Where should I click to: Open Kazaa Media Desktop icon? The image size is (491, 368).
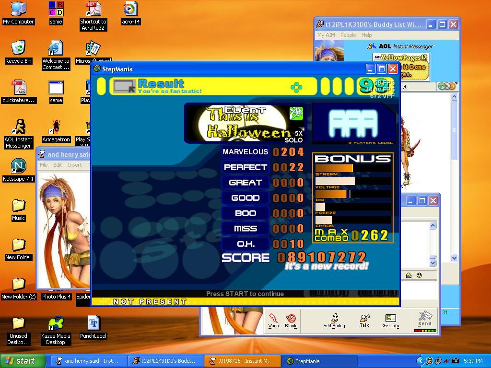[56, 331]
